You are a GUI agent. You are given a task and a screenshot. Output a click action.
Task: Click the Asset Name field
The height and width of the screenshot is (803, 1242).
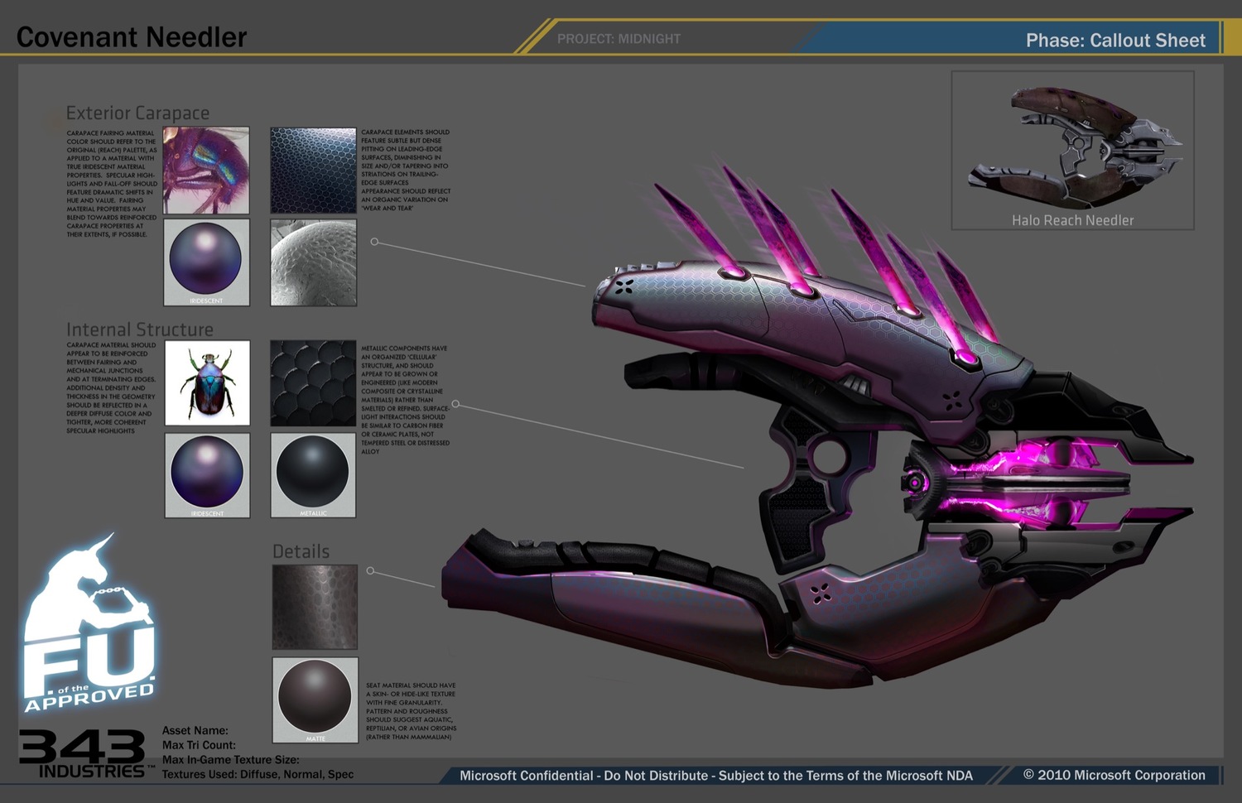[195, 730]
